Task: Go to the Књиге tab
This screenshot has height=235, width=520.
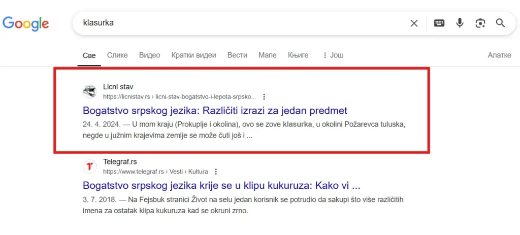Action: coord(298,55)
